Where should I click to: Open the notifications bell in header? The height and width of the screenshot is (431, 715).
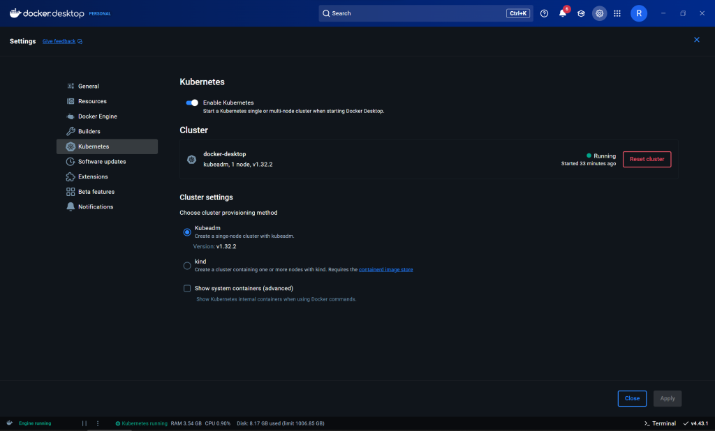tap(563, 13)
